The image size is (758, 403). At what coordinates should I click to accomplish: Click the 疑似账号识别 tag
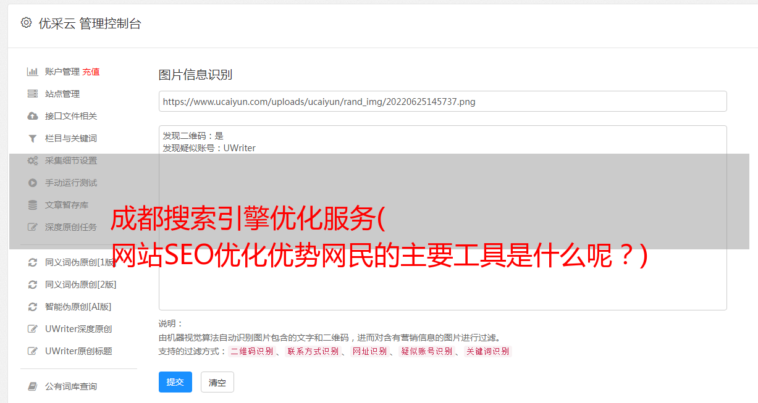click(426, 351)
